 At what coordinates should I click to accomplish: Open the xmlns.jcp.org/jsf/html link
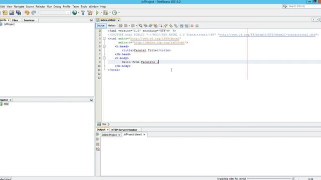coord(159,42)
